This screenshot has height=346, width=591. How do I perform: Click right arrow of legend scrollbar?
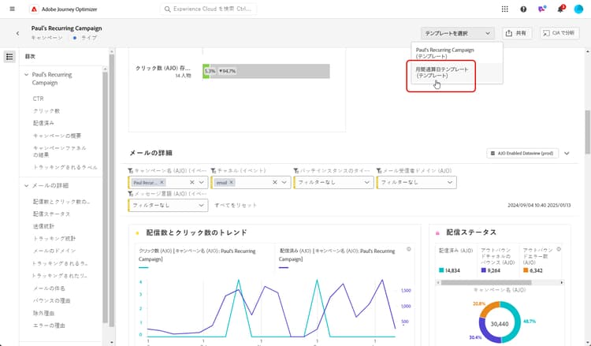point(562,283)
